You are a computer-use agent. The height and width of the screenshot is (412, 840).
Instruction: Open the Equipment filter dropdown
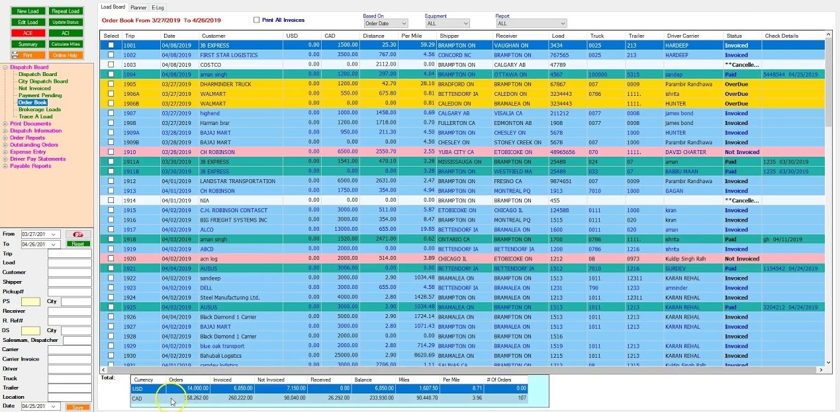[448, 23]
